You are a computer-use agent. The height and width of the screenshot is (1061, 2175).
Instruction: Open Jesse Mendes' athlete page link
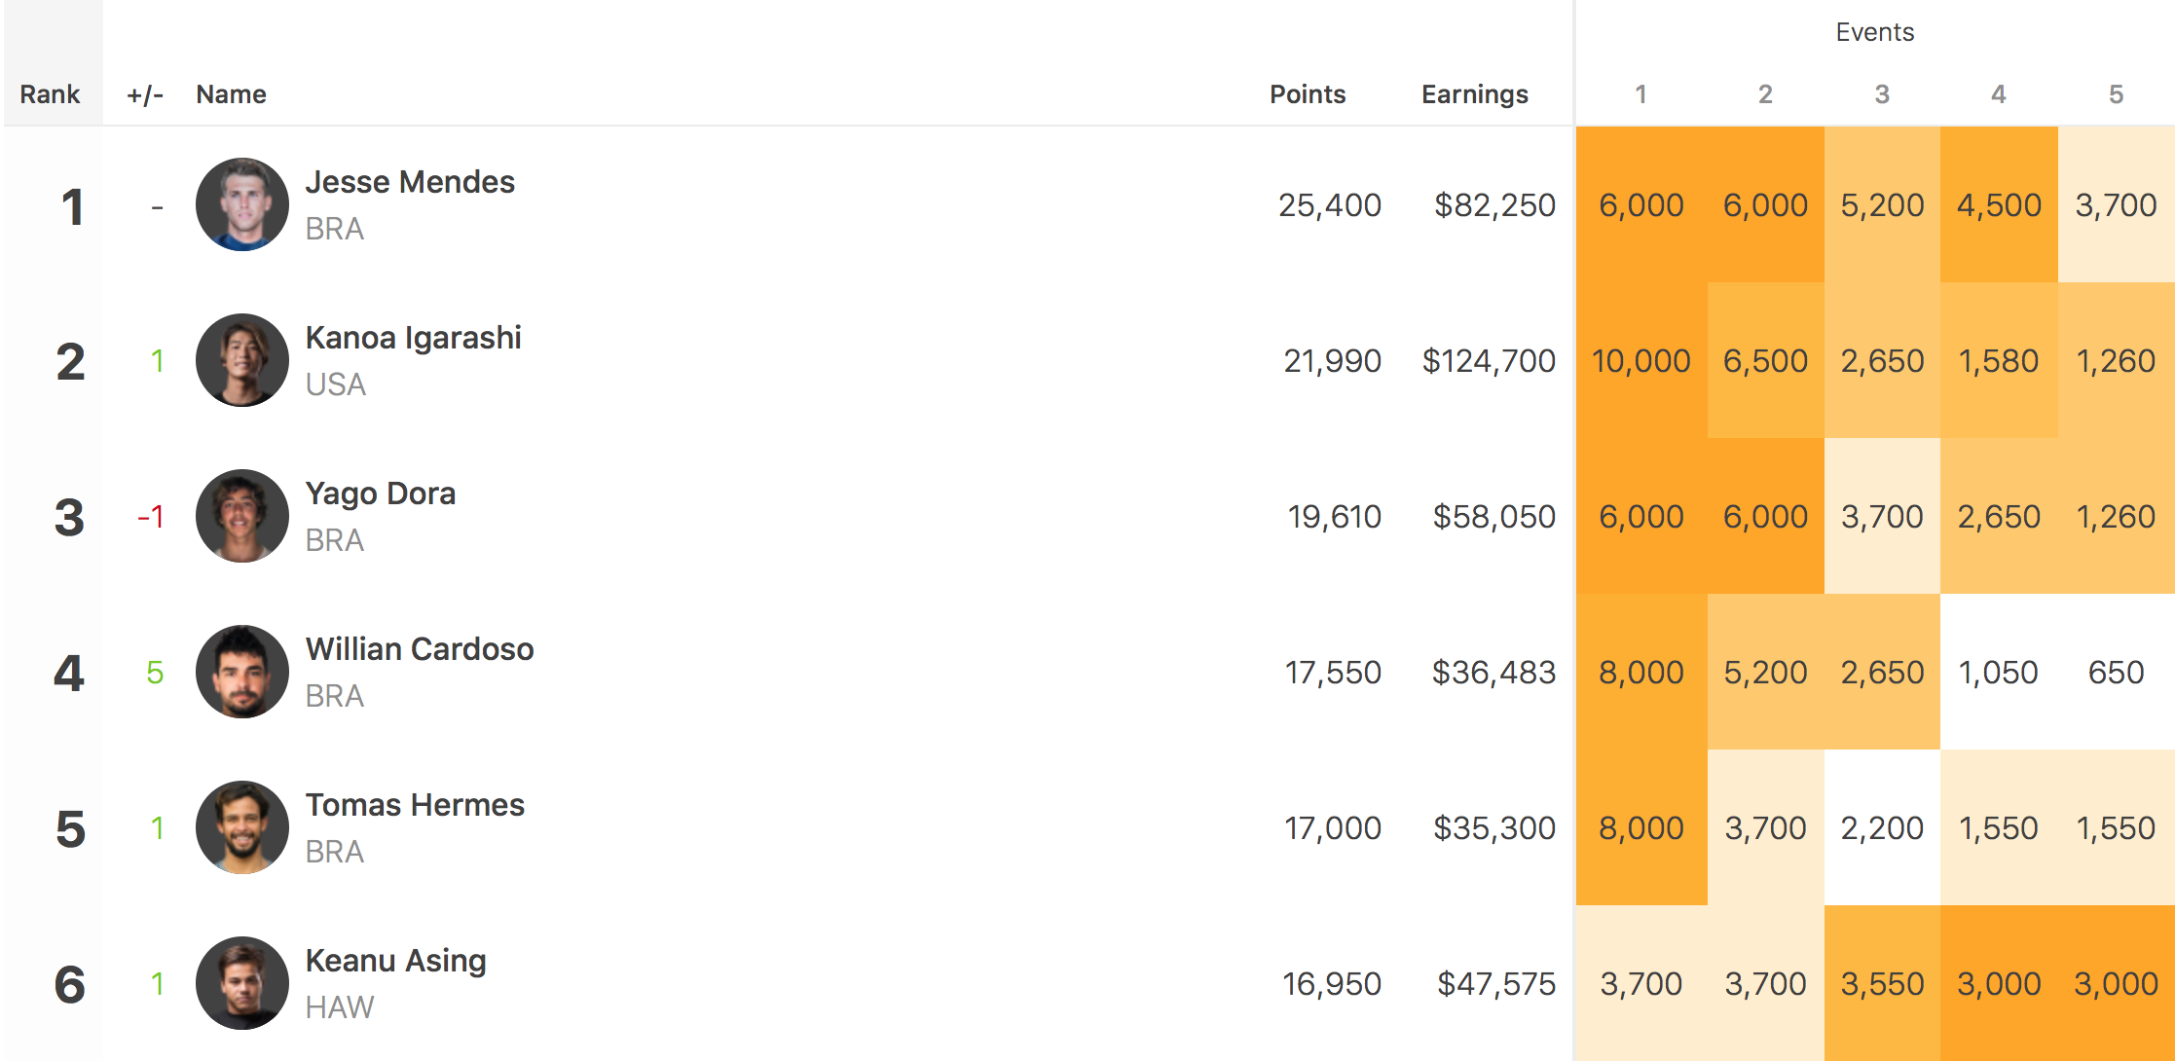(410, 182)
